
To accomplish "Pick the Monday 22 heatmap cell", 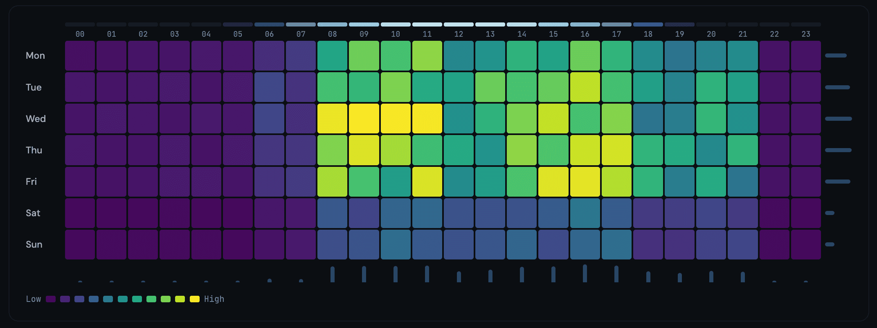I will (774, 55).
